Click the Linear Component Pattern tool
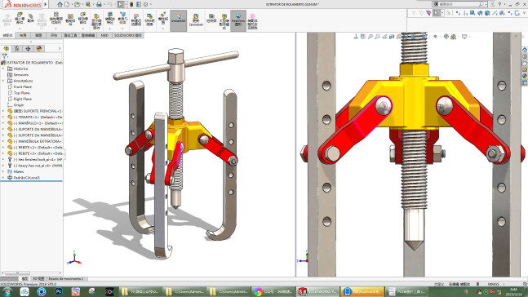Image resolution: width=528 pixels, height=297 pixels. click(x=55, y=20)
